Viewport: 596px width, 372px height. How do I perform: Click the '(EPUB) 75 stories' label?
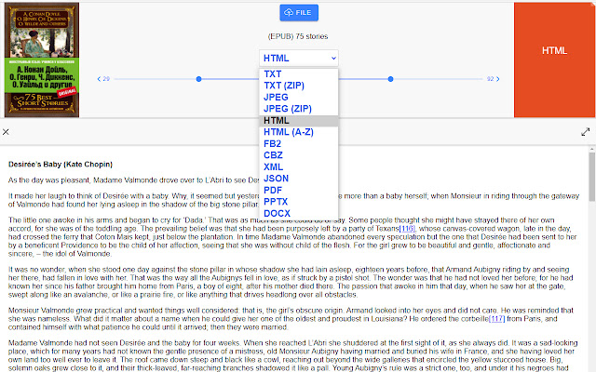point(298,36)
